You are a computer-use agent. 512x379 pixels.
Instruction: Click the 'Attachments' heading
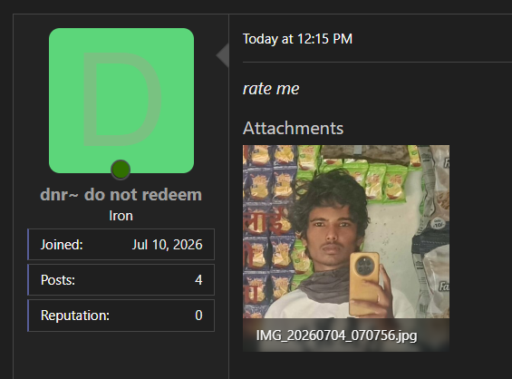pos(294,128)
